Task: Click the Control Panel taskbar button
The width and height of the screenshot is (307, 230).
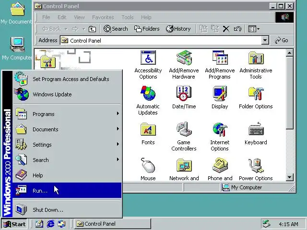Action: coord(112,224)
